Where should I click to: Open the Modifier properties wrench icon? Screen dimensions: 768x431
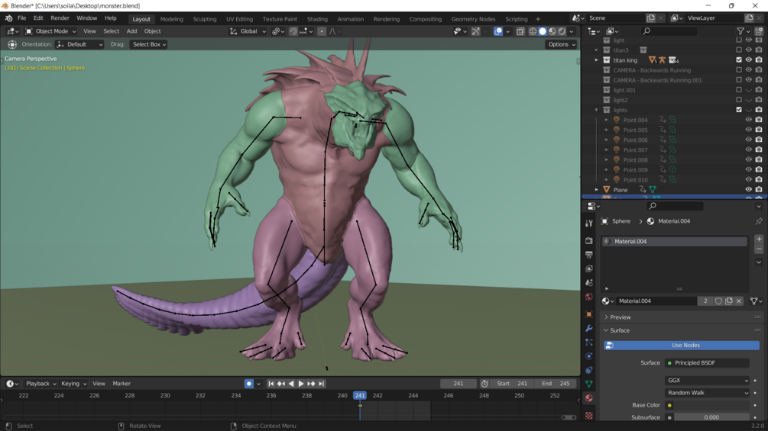tap(588, 328)
